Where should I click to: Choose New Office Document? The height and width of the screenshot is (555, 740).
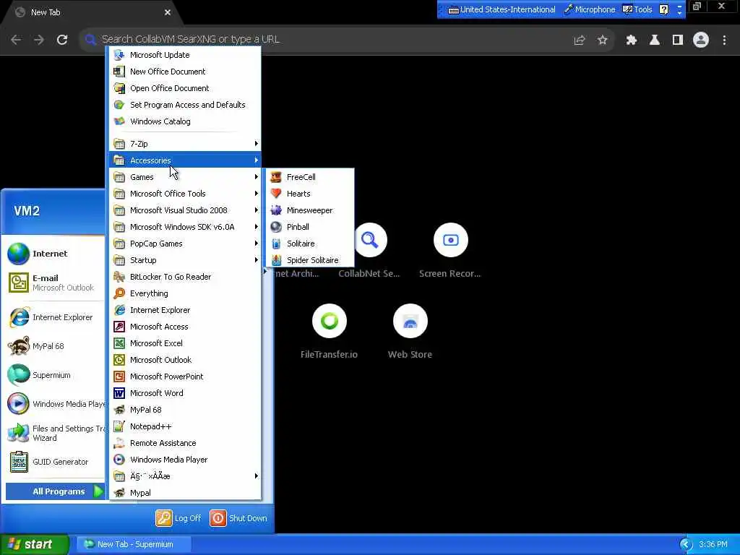[185, 72]
